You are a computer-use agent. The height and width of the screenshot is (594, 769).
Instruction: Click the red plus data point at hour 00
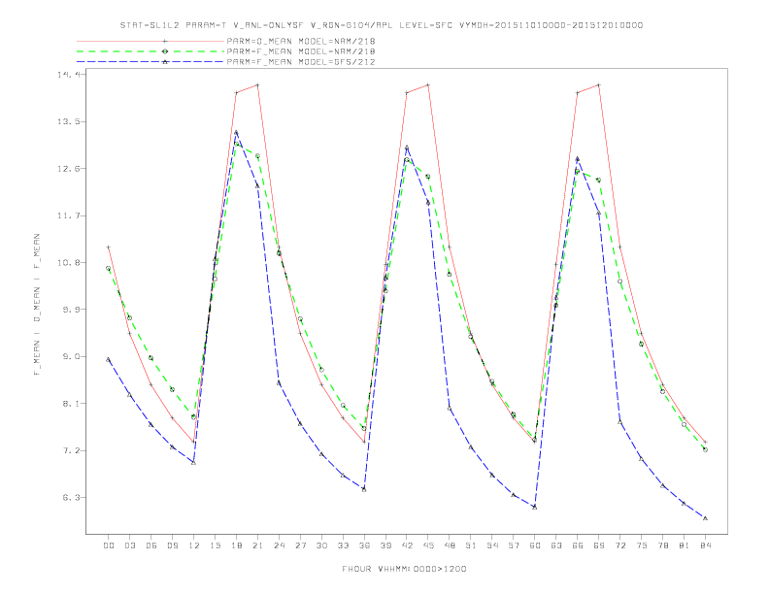pyautogui.click(x=109, y=247)
